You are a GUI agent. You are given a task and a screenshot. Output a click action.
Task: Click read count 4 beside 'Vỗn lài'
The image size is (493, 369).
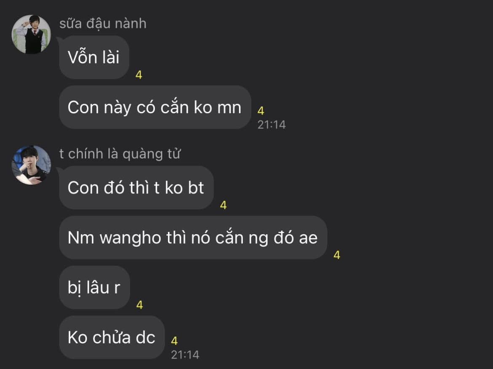139,75
